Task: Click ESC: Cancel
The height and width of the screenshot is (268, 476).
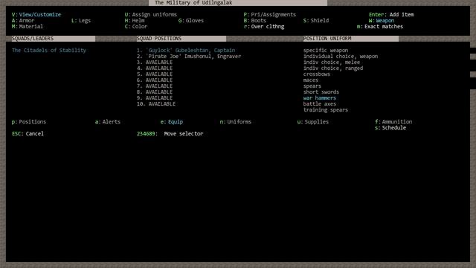Action: [28, 134]
